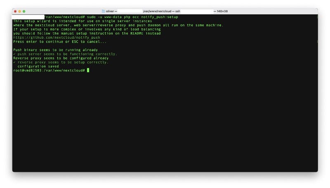Click the 'oliver' title bar text

(110, 12)
